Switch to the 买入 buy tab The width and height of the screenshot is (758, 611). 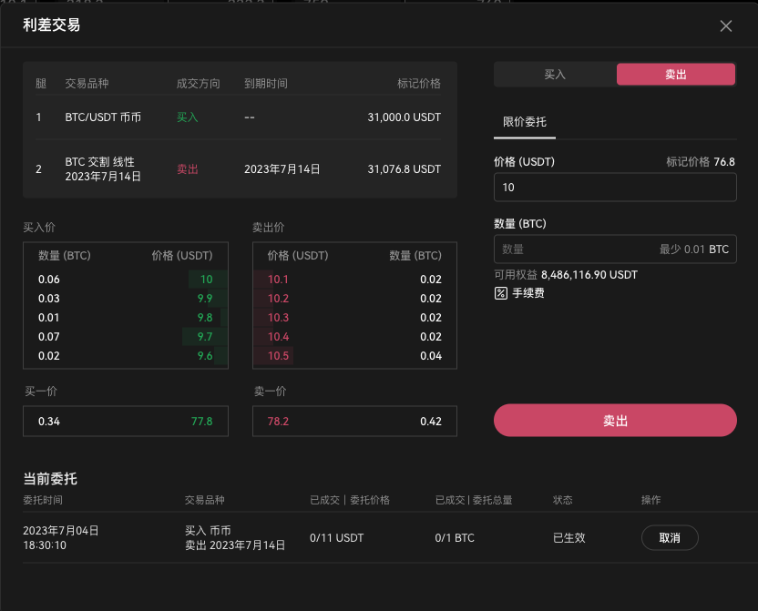click(x=555, y=75)
